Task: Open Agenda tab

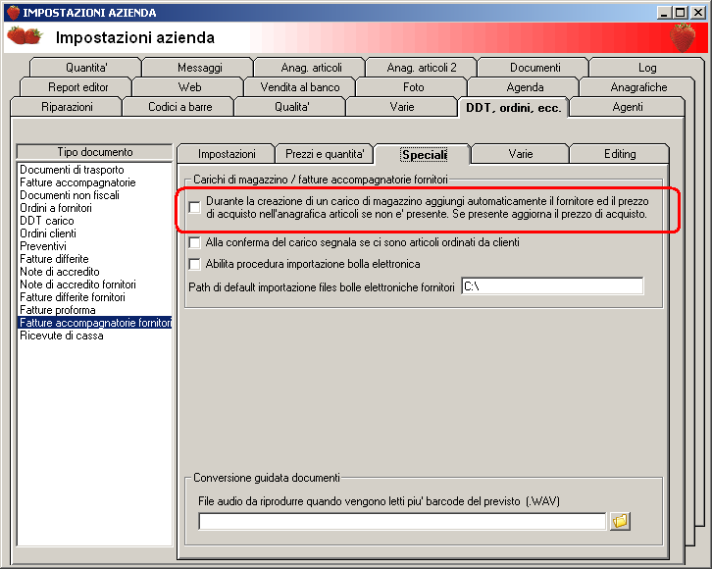Action: pyautogui.click(x=525, y=87)
